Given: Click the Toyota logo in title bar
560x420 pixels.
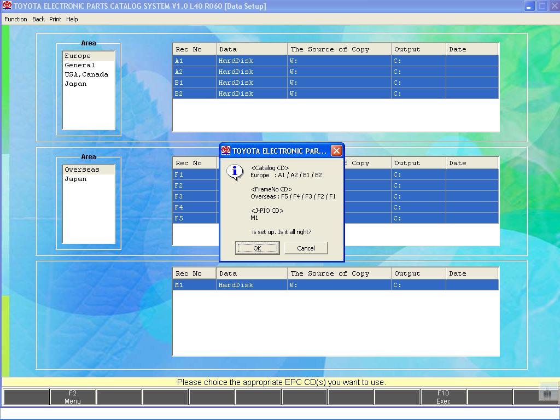Looking at the screenshot, I should coord(7,6).
